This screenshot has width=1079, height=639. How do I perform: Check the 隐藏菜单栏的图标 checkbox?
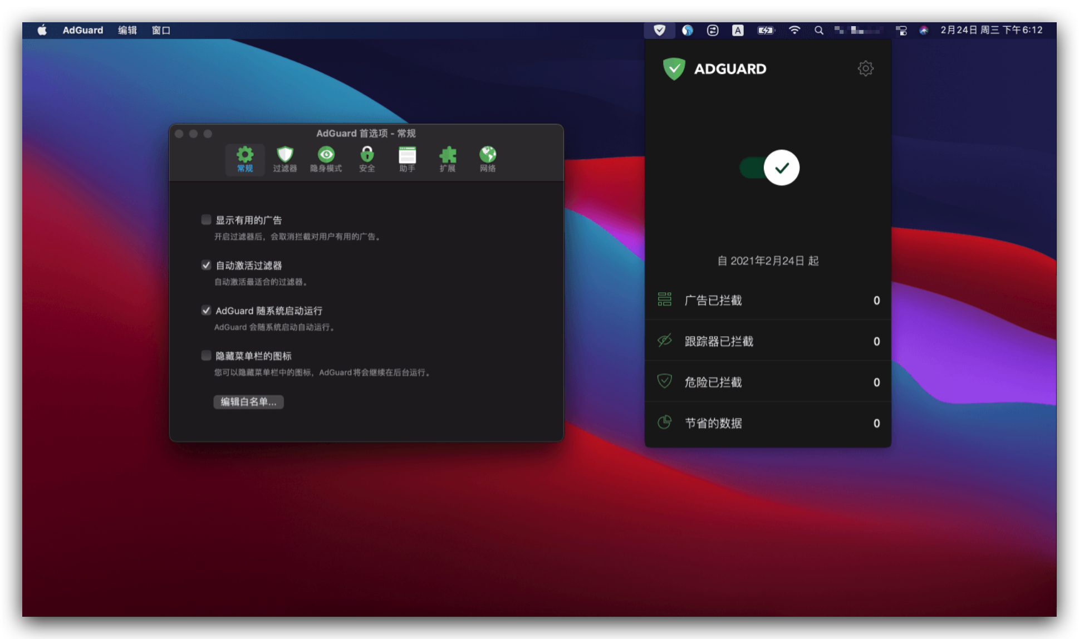pyautogui.click(x=207, y=356)
